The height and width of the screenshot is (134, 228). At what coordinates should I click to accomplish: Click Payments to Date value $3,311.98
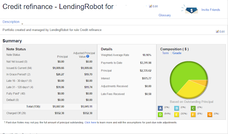pos(146,63)
